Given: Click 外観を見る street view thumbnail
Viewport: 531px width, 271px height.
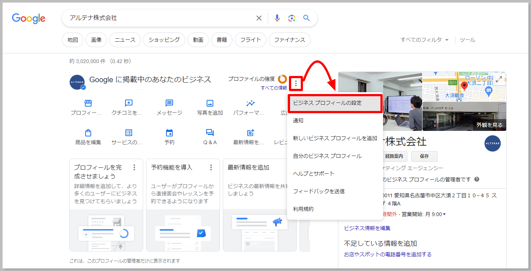Looking at the screenshot, I should (x=465, y=116).
